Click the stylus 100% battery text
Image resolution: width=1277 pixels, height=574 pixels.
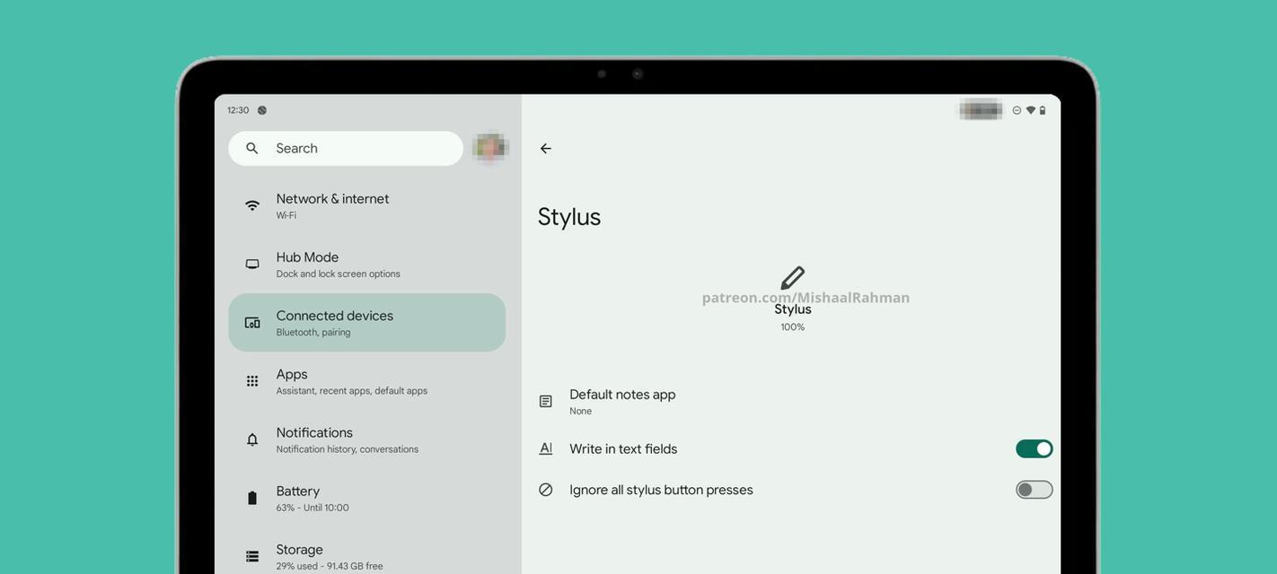pyautogui.click(x=793, y=327)
